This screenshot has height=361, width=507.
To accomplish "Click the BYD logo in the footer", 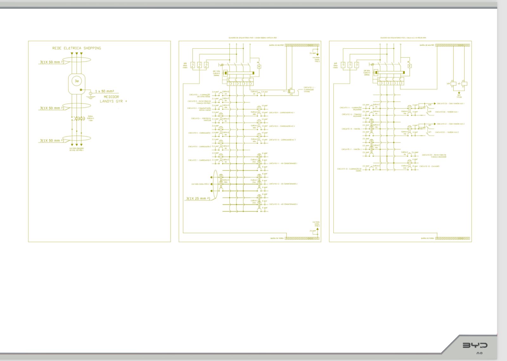I will tap(475, 345).
